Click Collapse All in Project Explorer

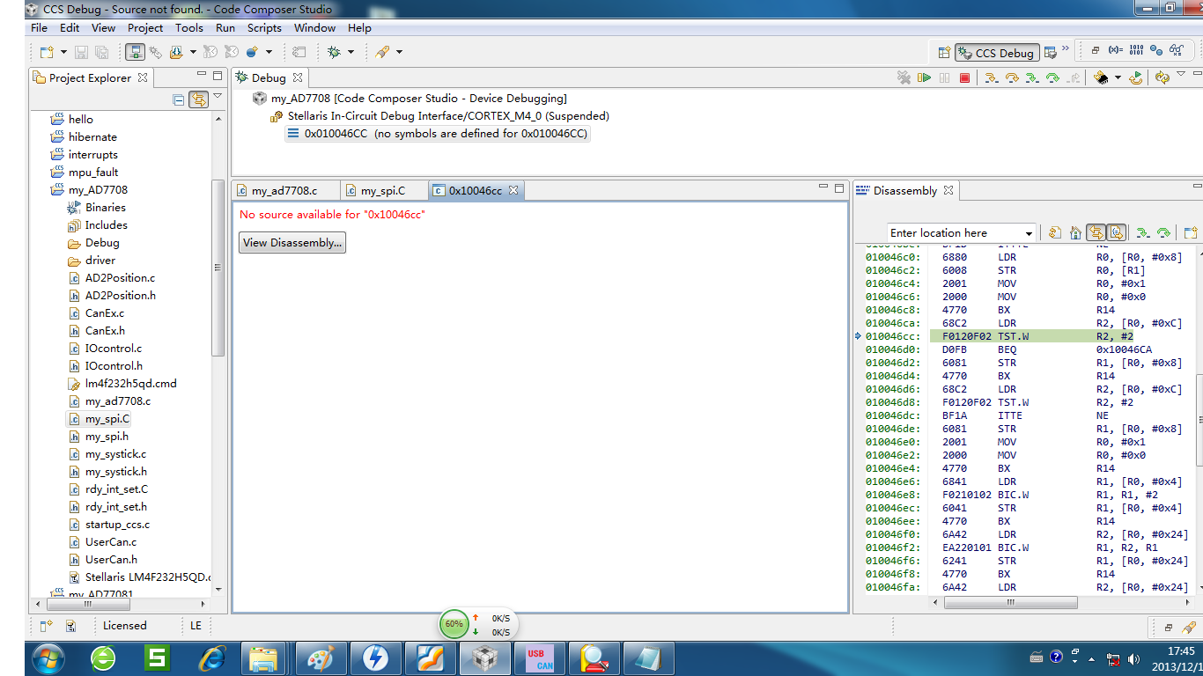179,99
